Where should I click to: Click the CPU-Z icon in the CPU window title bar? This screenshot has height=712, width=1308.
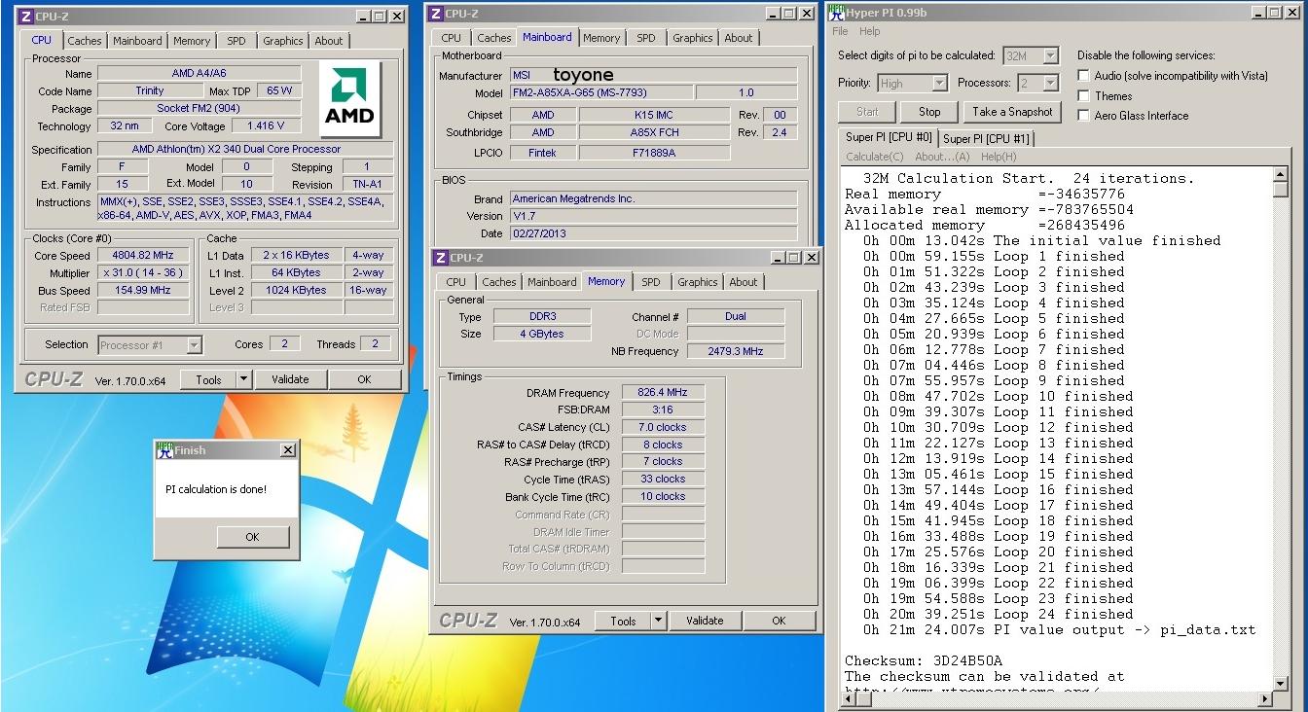point(24,17)
